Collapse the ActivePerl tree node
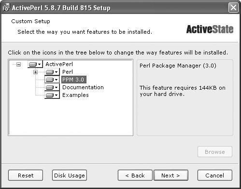 (x=19, y=65)
